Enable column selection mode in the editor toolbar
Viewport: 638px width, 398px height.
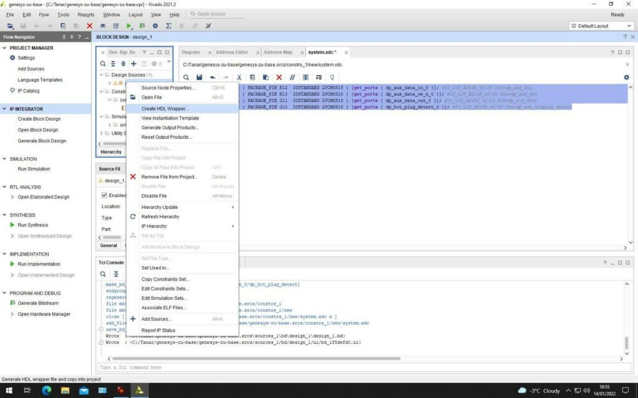304,77
